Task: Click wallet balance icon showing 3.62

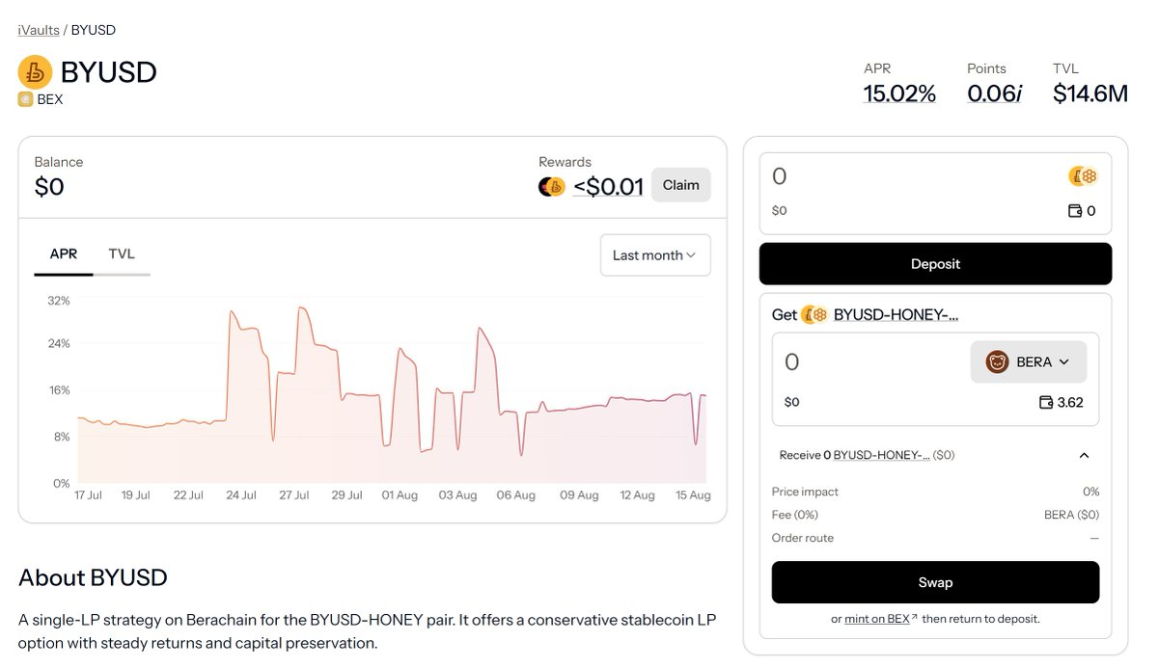Action: [1045, 402]
